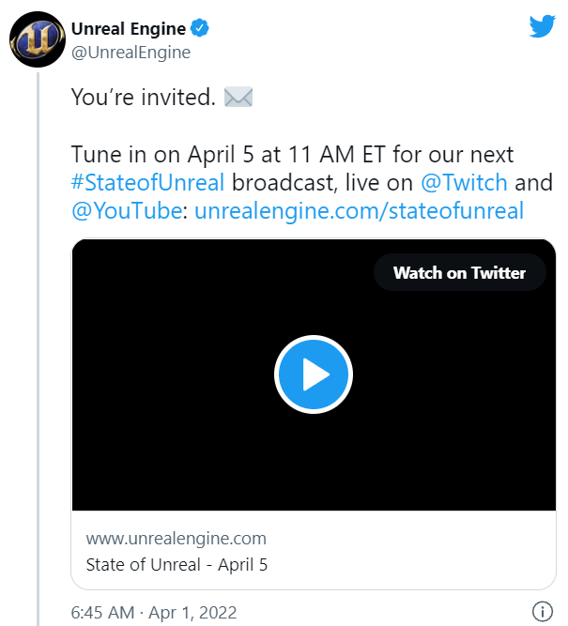Click the Unreal Engine profile avatar
Viewport: 568px width, 626px height.
point(37,40)
